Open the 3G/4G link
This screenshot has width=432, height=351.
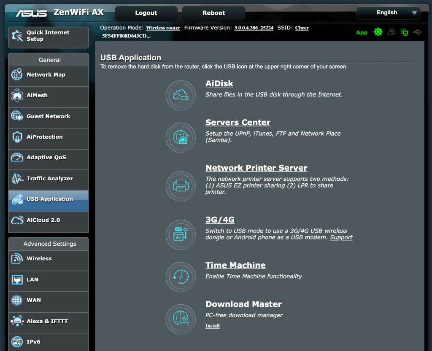(x=220, y=220)
